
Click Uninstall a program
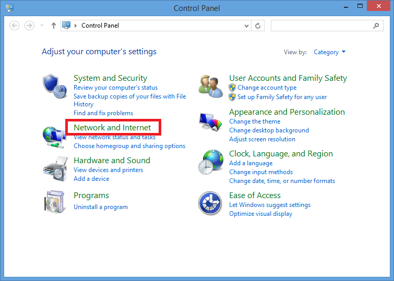pos(101,207)
